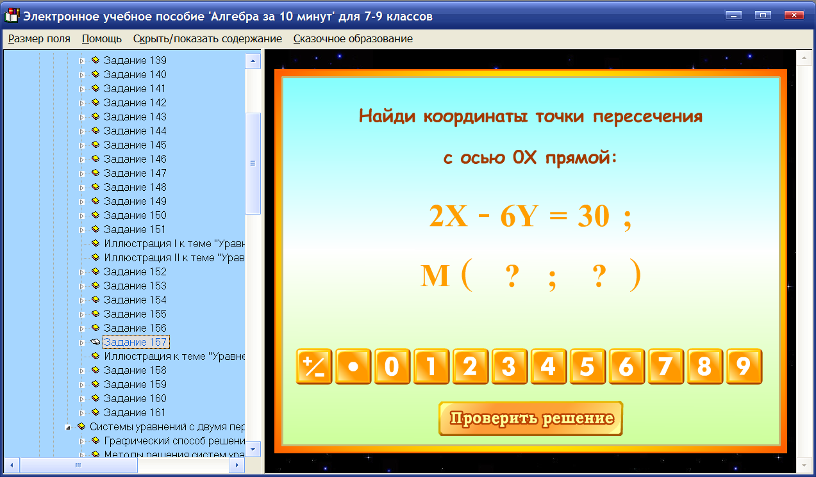Screen dimensions: 816x477
Task: Click the decimal point key
Action: click(353, 366)
